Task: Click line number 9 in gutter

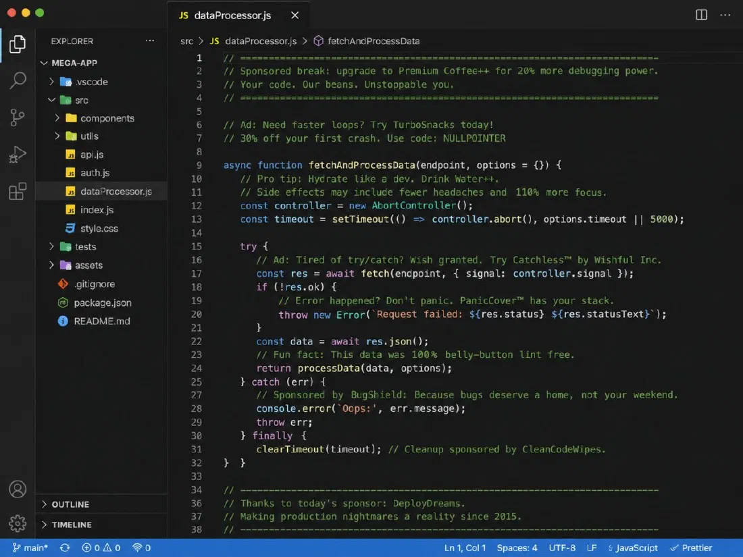Action: (199, 165)
